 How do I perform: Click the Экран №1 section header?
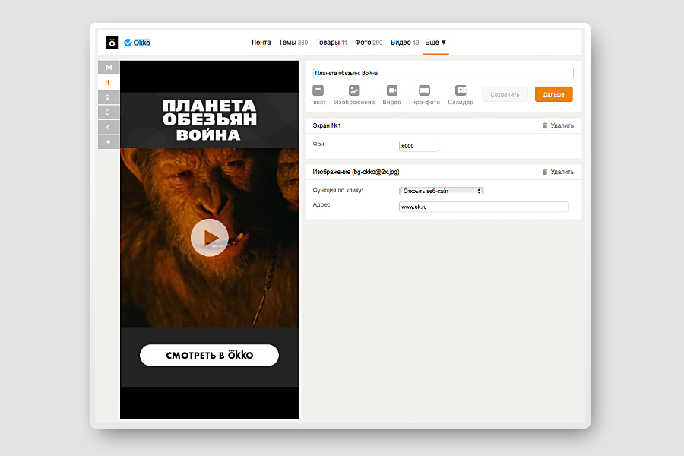coord(327,125)
